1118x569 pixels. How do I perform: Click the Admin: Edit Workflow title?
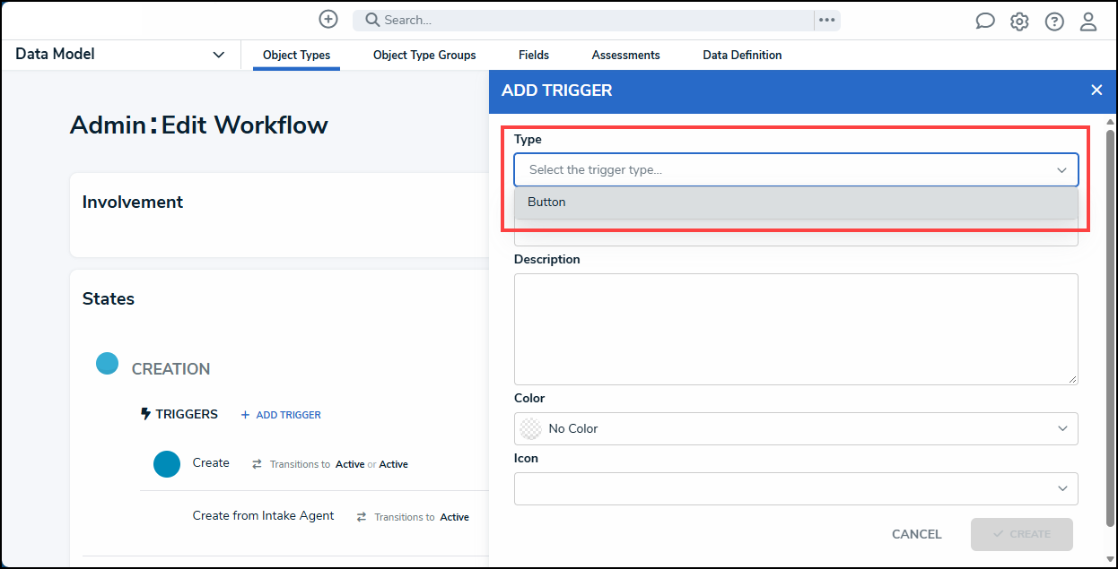tap(199, 125)
